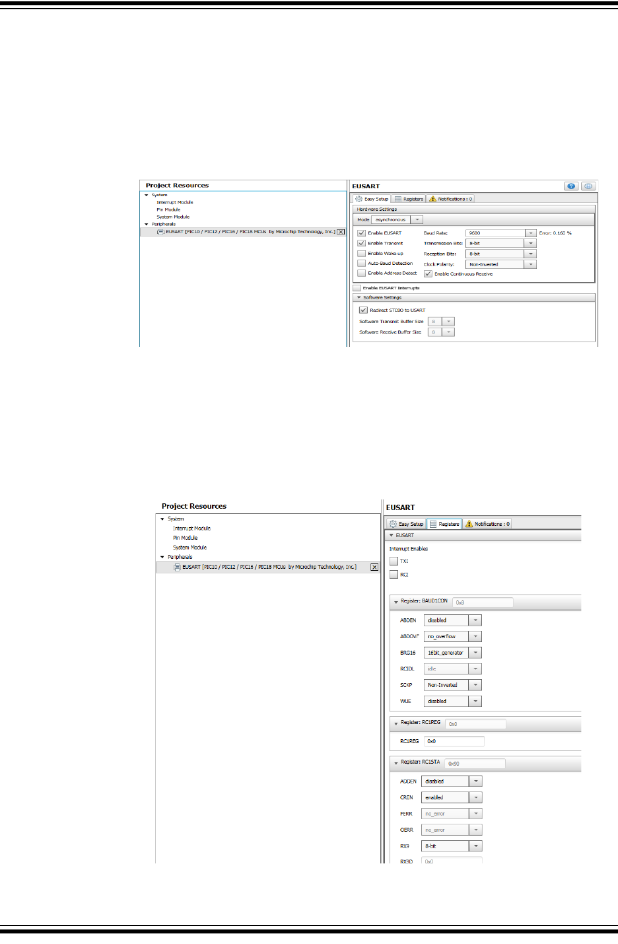Open Transmission Bits dropdown

(x=531, y=243)
